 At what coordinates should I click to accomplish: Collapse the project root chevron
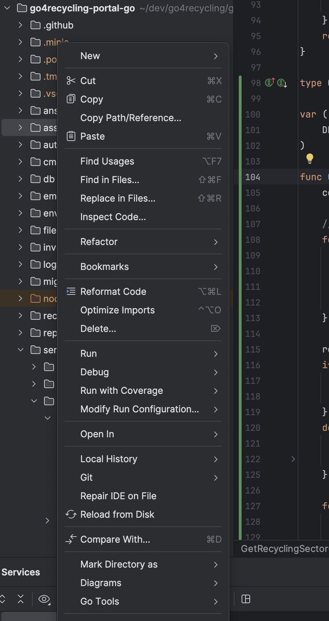click(7, 8)
